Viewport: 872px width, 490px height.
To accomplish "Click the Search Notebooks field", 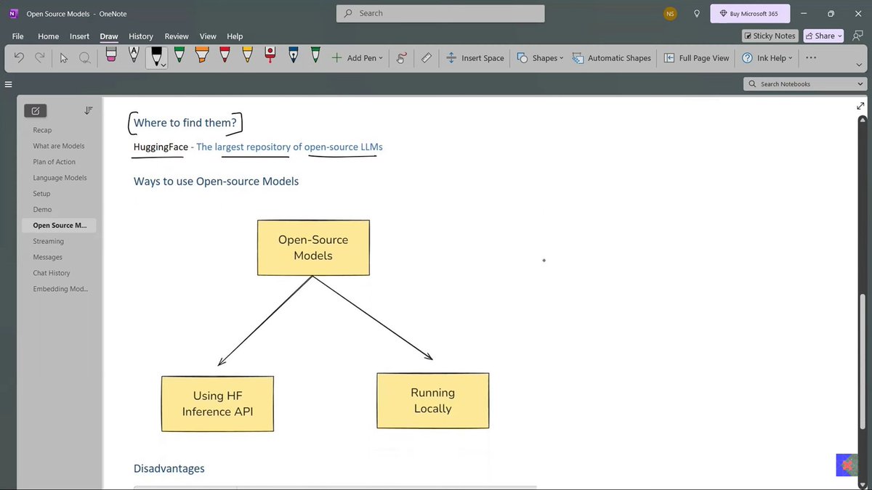I will 804,83.
